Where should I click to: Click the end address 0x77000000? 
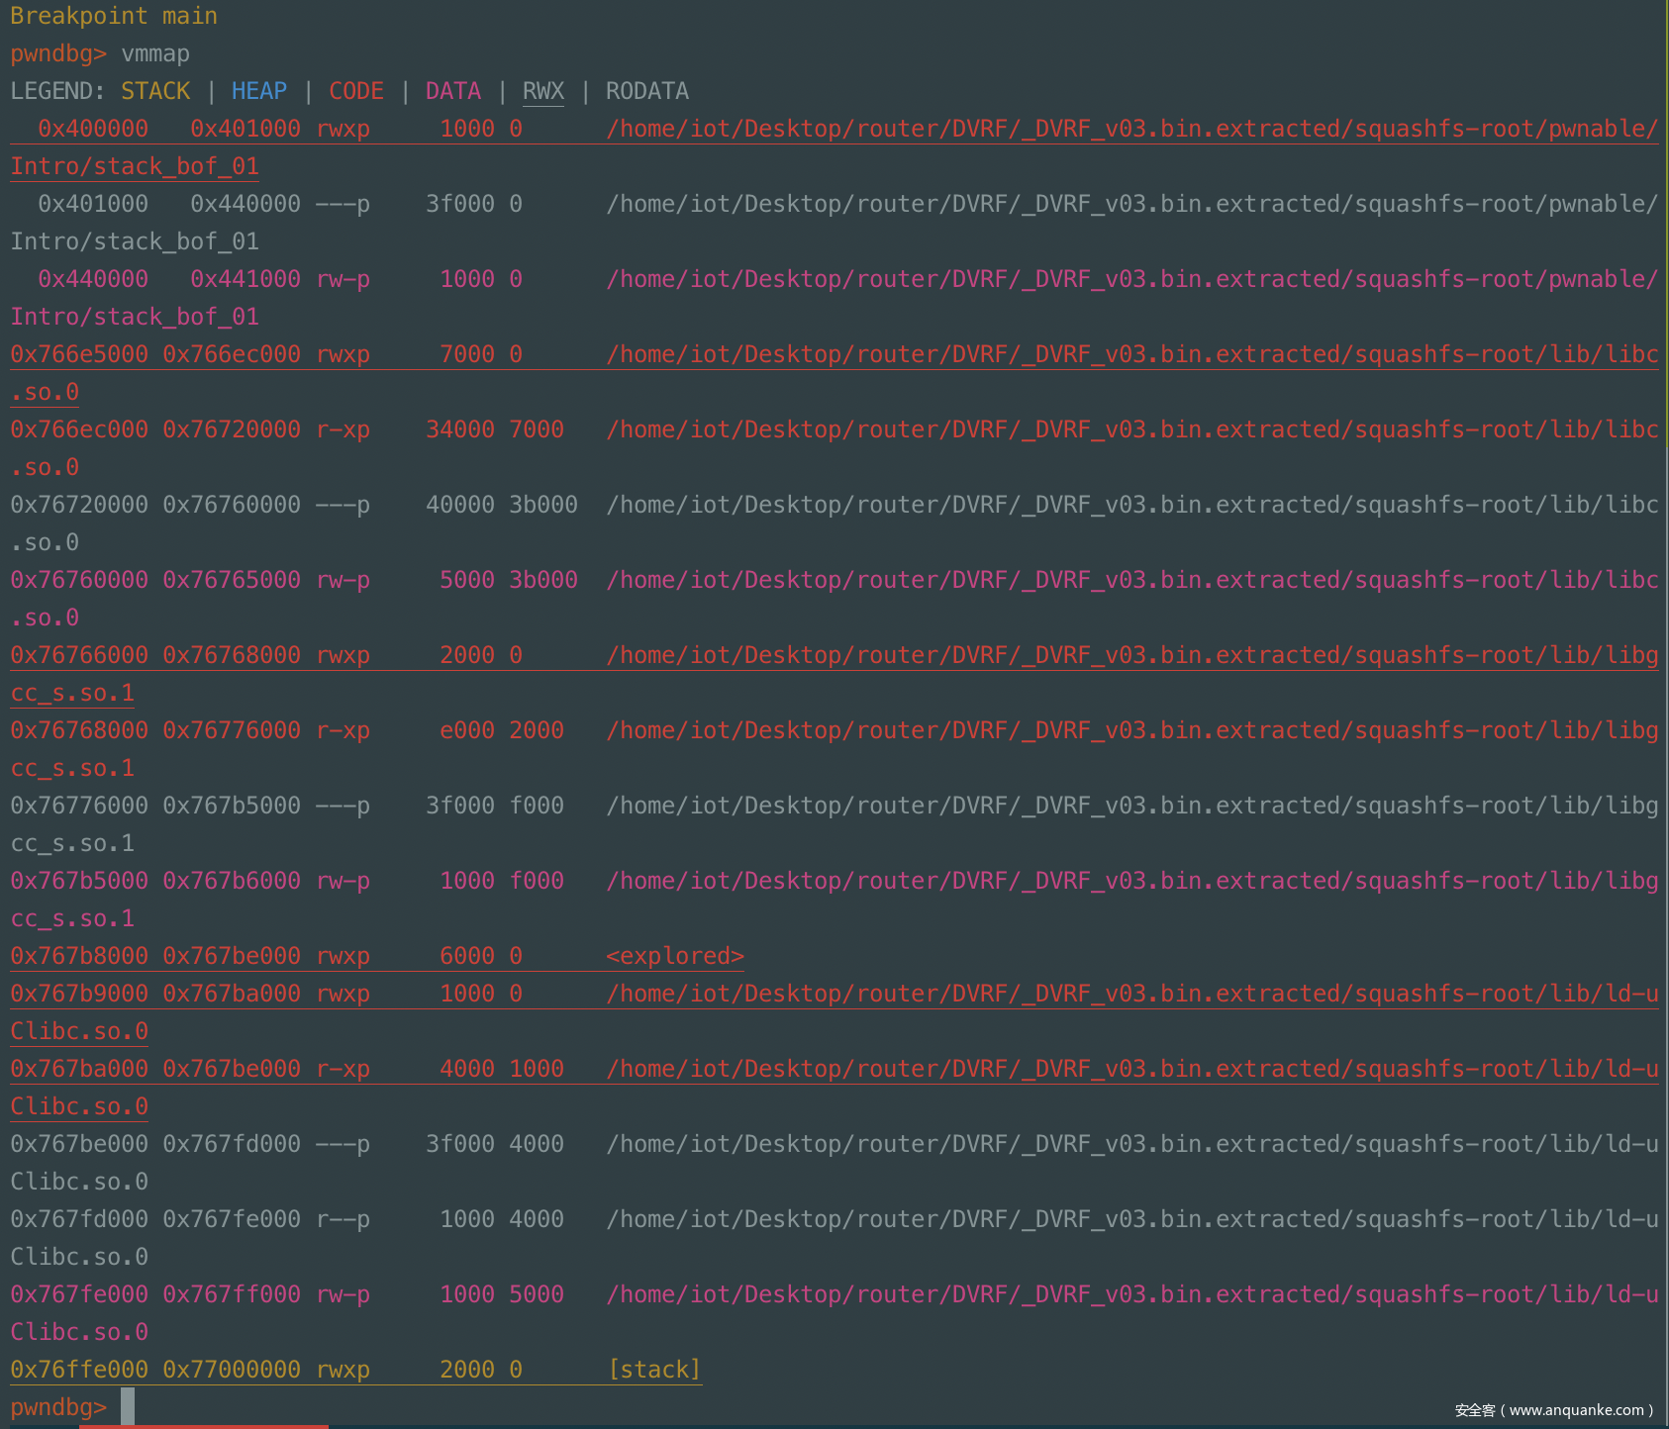[x=232, y=1370]
